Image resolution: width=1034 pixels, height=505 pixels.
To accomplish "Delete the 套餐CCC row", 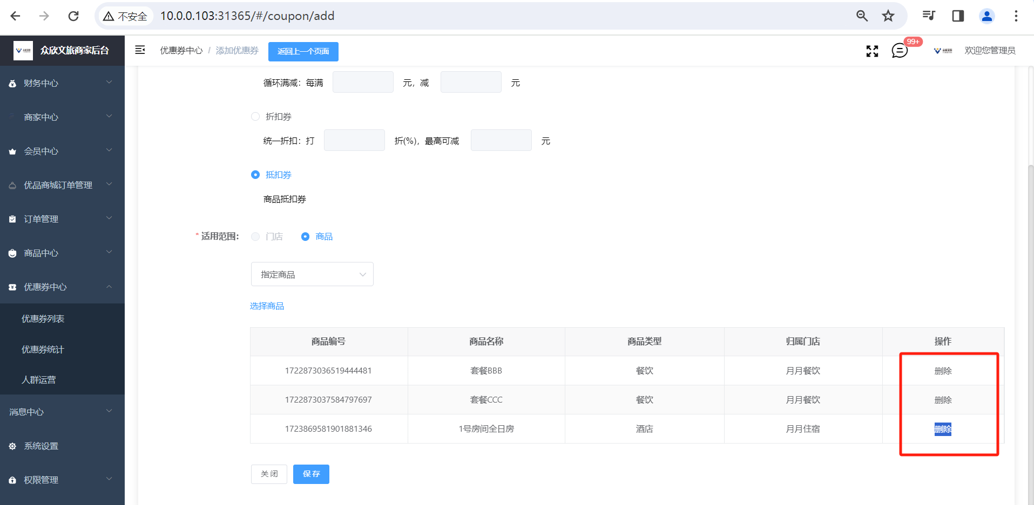I will coord(943,400).
